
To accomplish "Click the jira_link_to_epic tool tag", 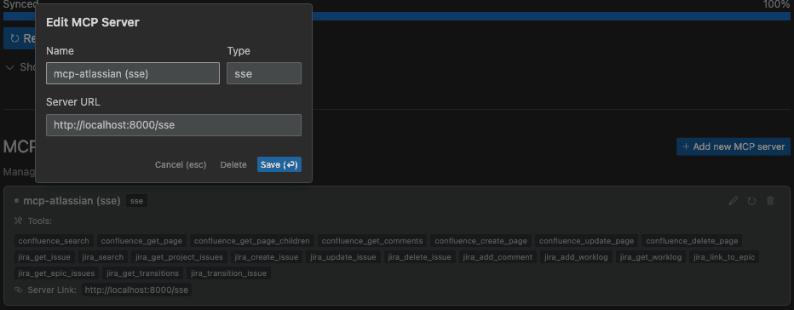I will 724,257.
